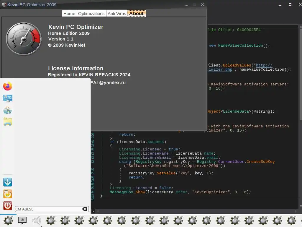Click the horizontal scrollbar left arrow
Image resolution: width=302 pixels, height=227 pixels.
pos(98,211)
